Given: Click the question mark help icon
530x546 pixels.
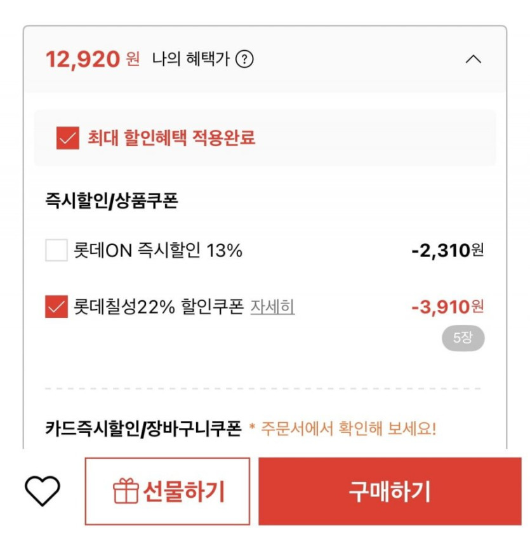Looking at the screenshot, I should point(244,60).
